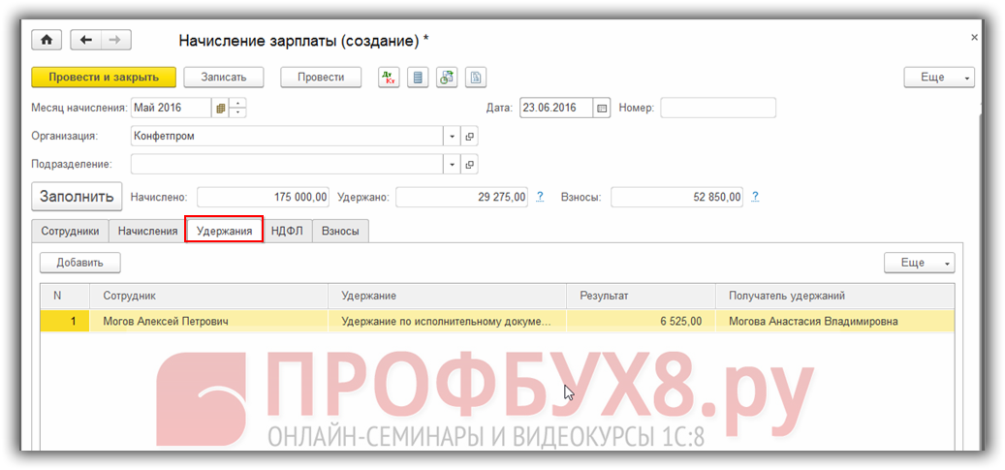Viewport: 1005px width, 470px height.
Task: Open the Взносы tab
Action: (340, 231)
